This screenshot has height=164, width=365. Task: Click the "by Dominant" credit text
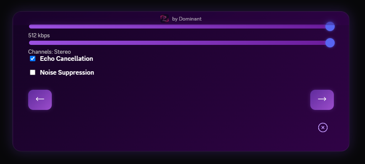pos(186,19)
